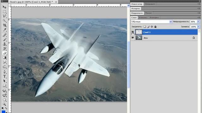Switch to the Навигатор tab

[x=137, y=4]
